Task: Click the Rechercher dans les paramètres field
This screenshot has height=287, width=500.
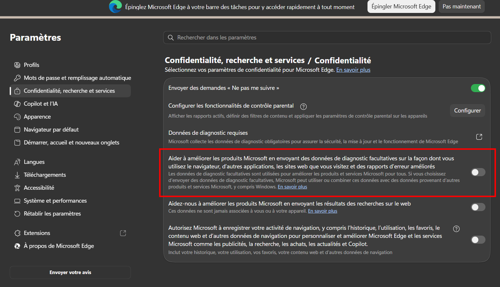Action: pos(327,37)
